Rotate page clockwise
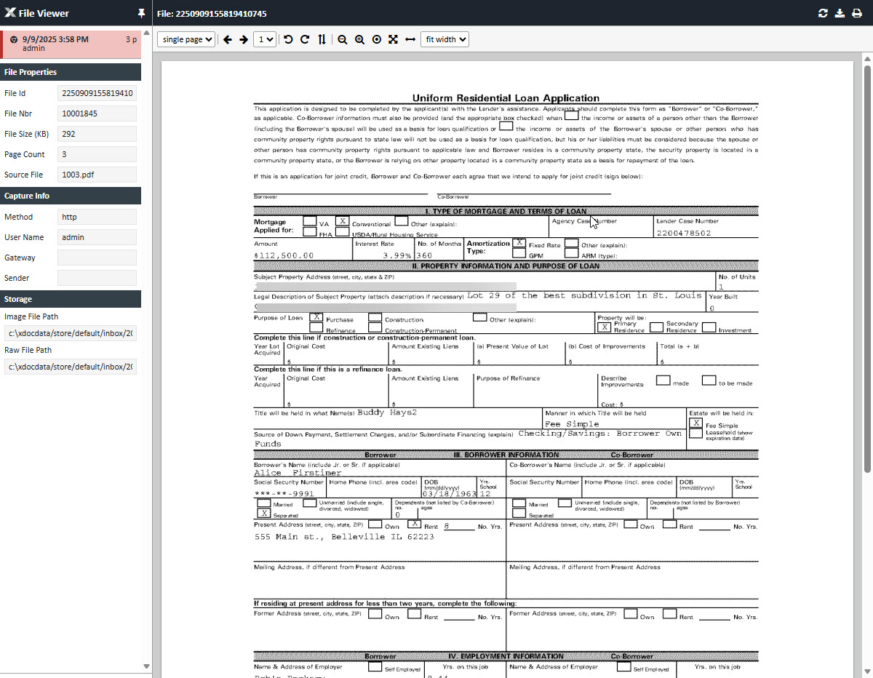Screen dimensions: 873x678 pos(305,39)
